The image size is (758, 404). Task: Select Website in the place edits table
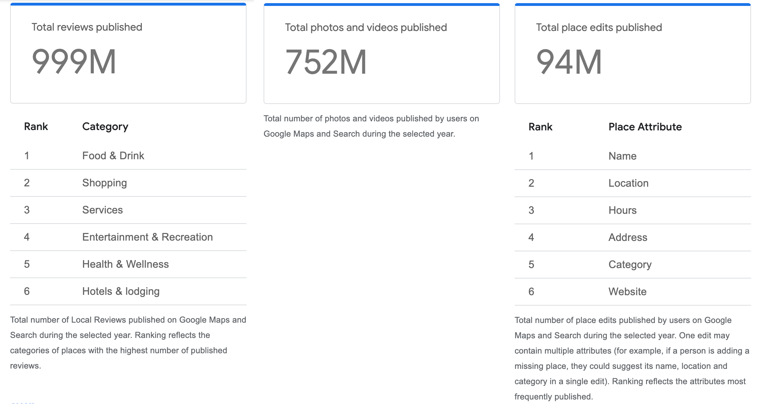(627, 291)
